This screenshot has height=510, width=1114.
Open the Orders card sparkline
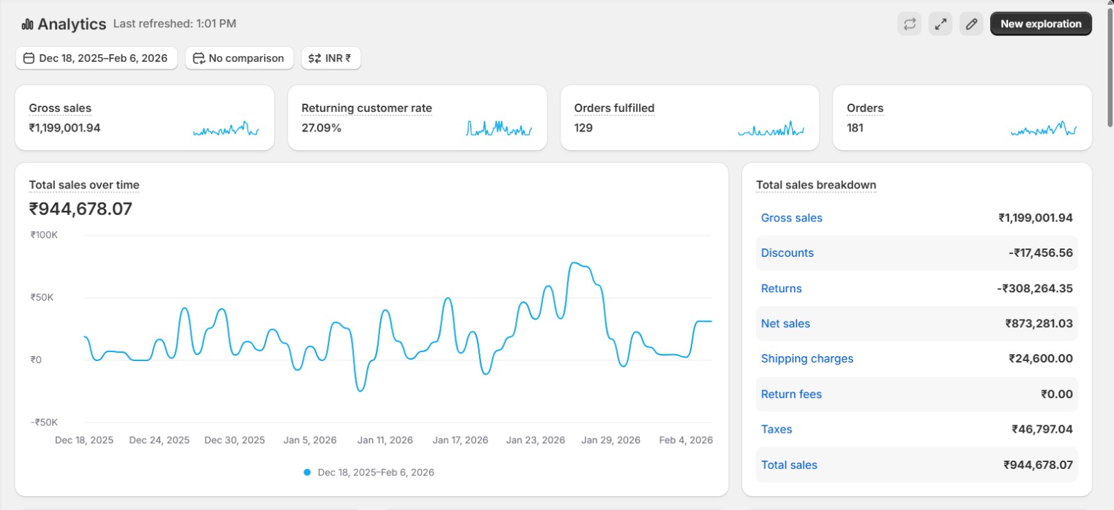[x=1043, y=129]
